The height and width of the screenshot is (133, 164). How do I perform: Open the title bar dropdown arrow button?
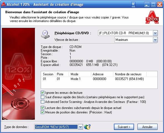point(133,4)
